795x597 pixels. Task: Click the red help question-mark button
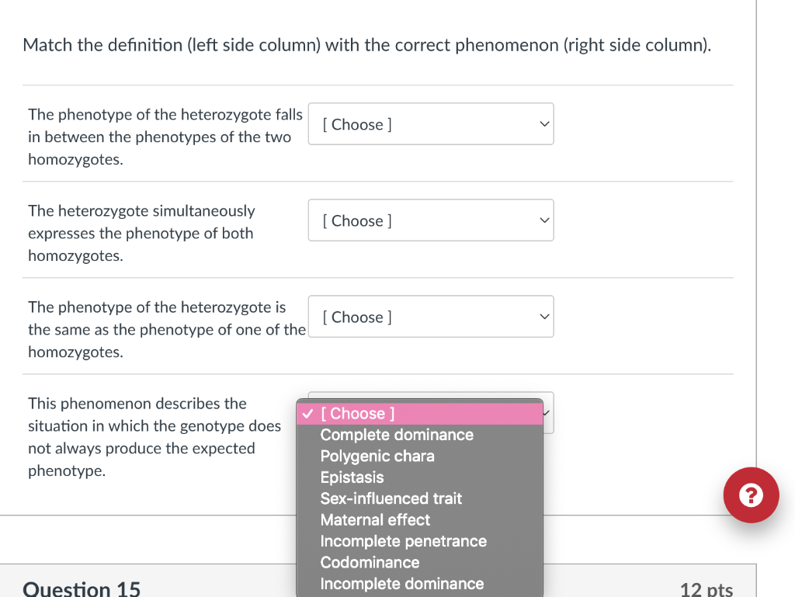tap(751, 495)
